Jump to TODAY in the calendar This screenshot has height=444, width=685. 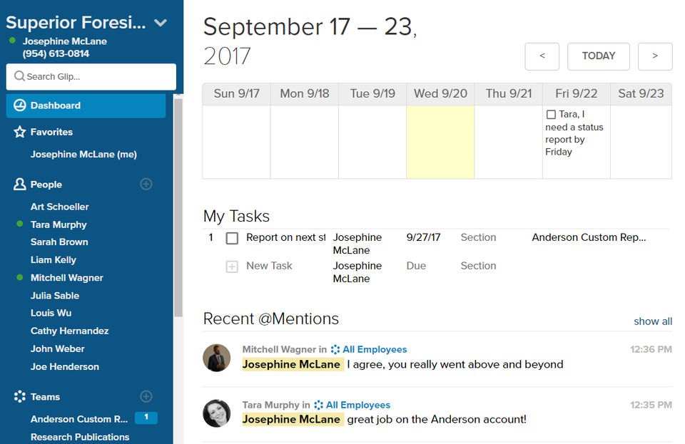click(x=598, y=56)
